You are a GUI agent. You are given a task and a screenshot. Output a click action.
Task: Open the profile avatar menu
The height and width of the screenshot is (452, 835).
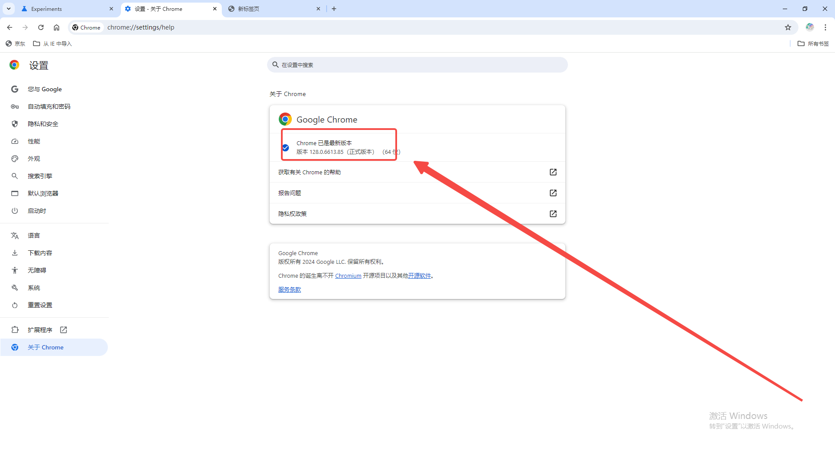tap(810, 27)
